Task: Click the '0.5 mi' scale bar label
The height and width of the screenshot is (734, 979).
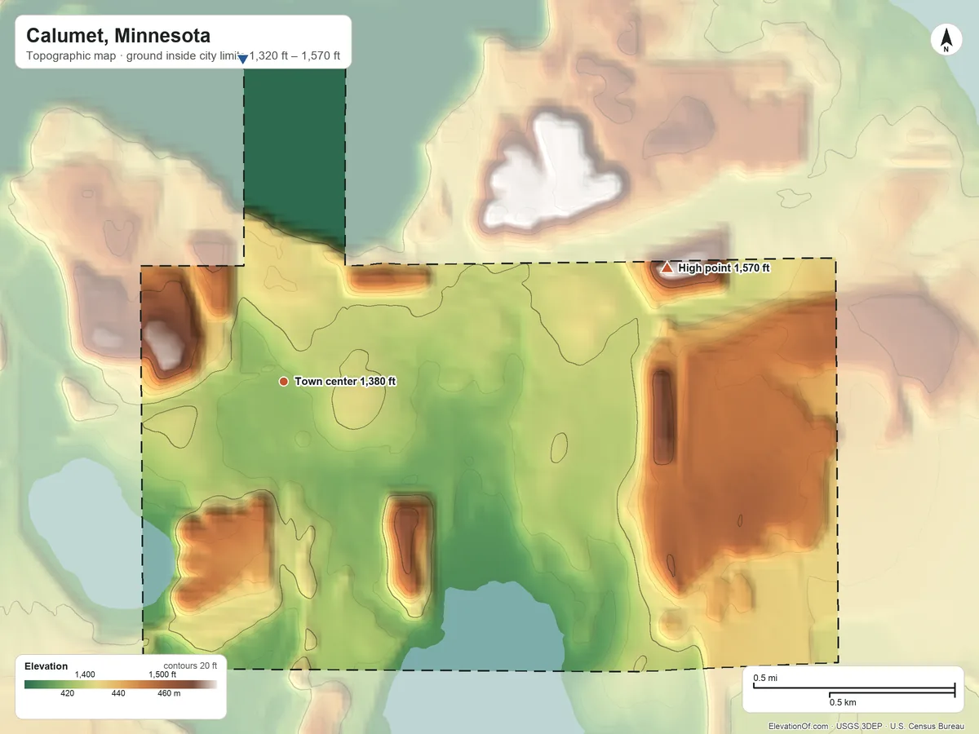Action: (764, 678)
